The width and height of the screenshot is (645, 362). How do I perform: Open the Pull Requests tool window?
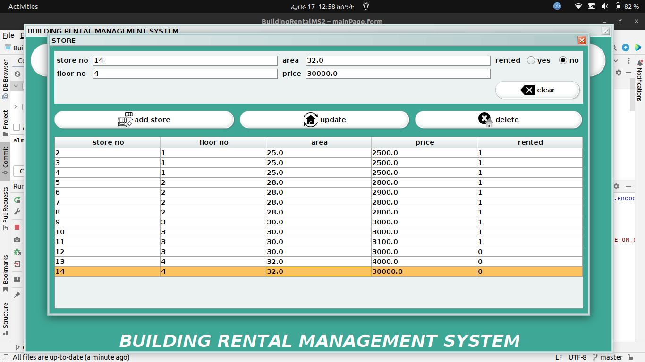(x=5, y=204)
